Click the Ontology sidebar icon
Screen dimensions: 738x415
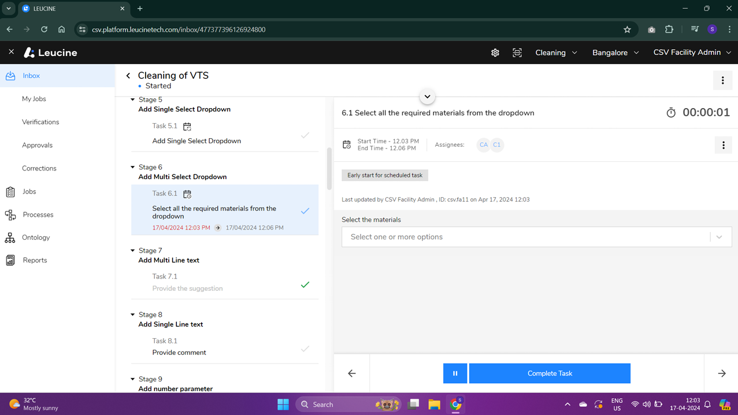[10, 238]
